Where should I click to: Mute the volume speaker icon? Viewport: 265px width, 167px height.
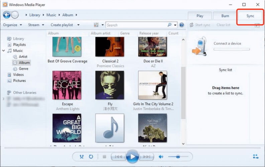pyautogui.click(x=161, y=156)
